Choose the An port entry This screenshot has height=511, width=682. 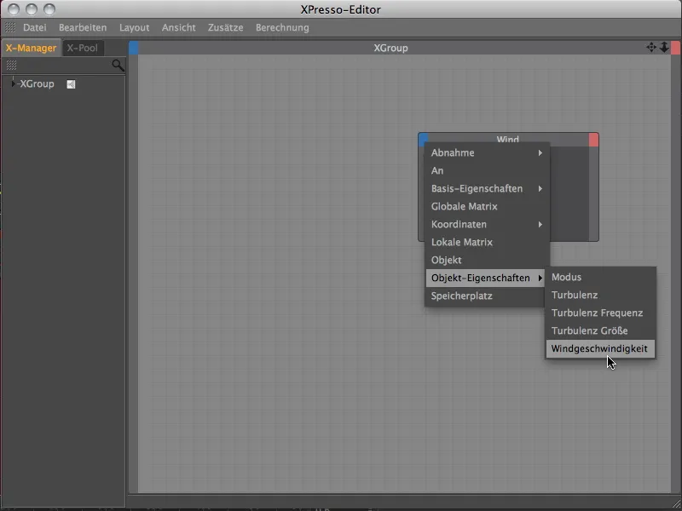click(487, 171)
